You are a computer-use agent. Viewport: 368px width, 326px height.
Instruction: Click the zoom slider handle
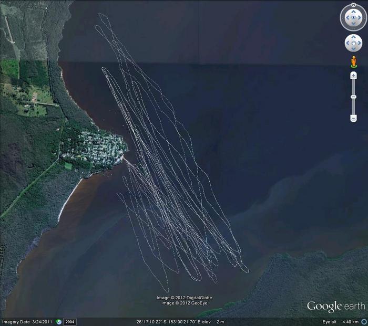353,97
